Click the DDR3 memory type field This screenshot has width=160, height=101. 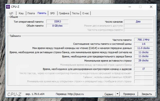57,22
